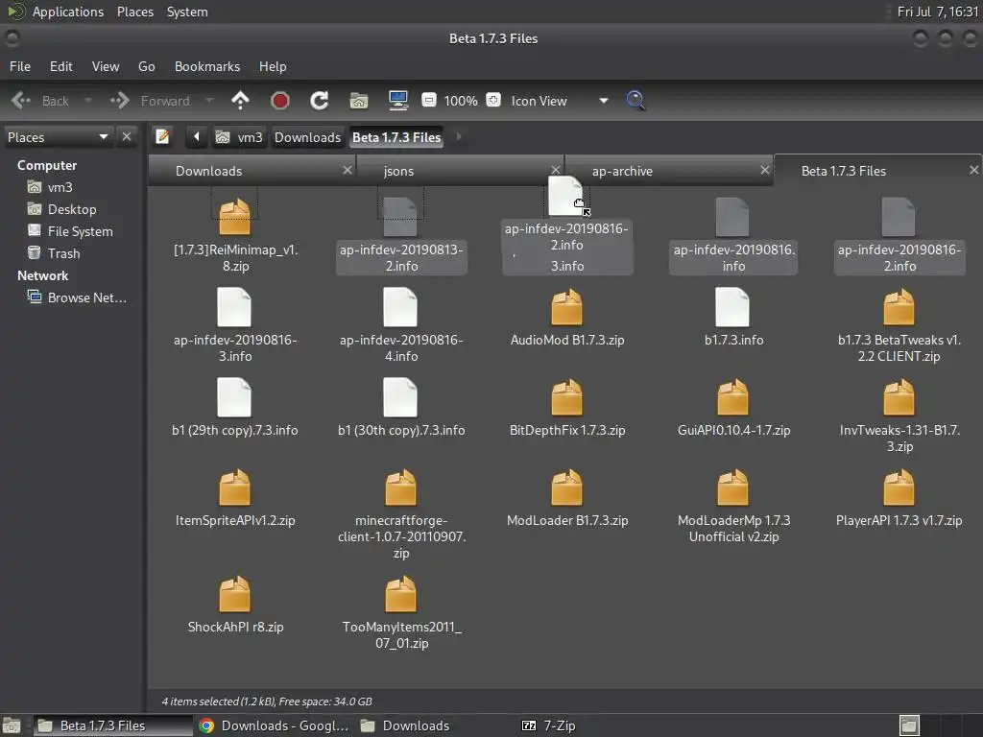Open the Go menu
Viewport: 983px width, 737px height.
[x=146, y=66]
